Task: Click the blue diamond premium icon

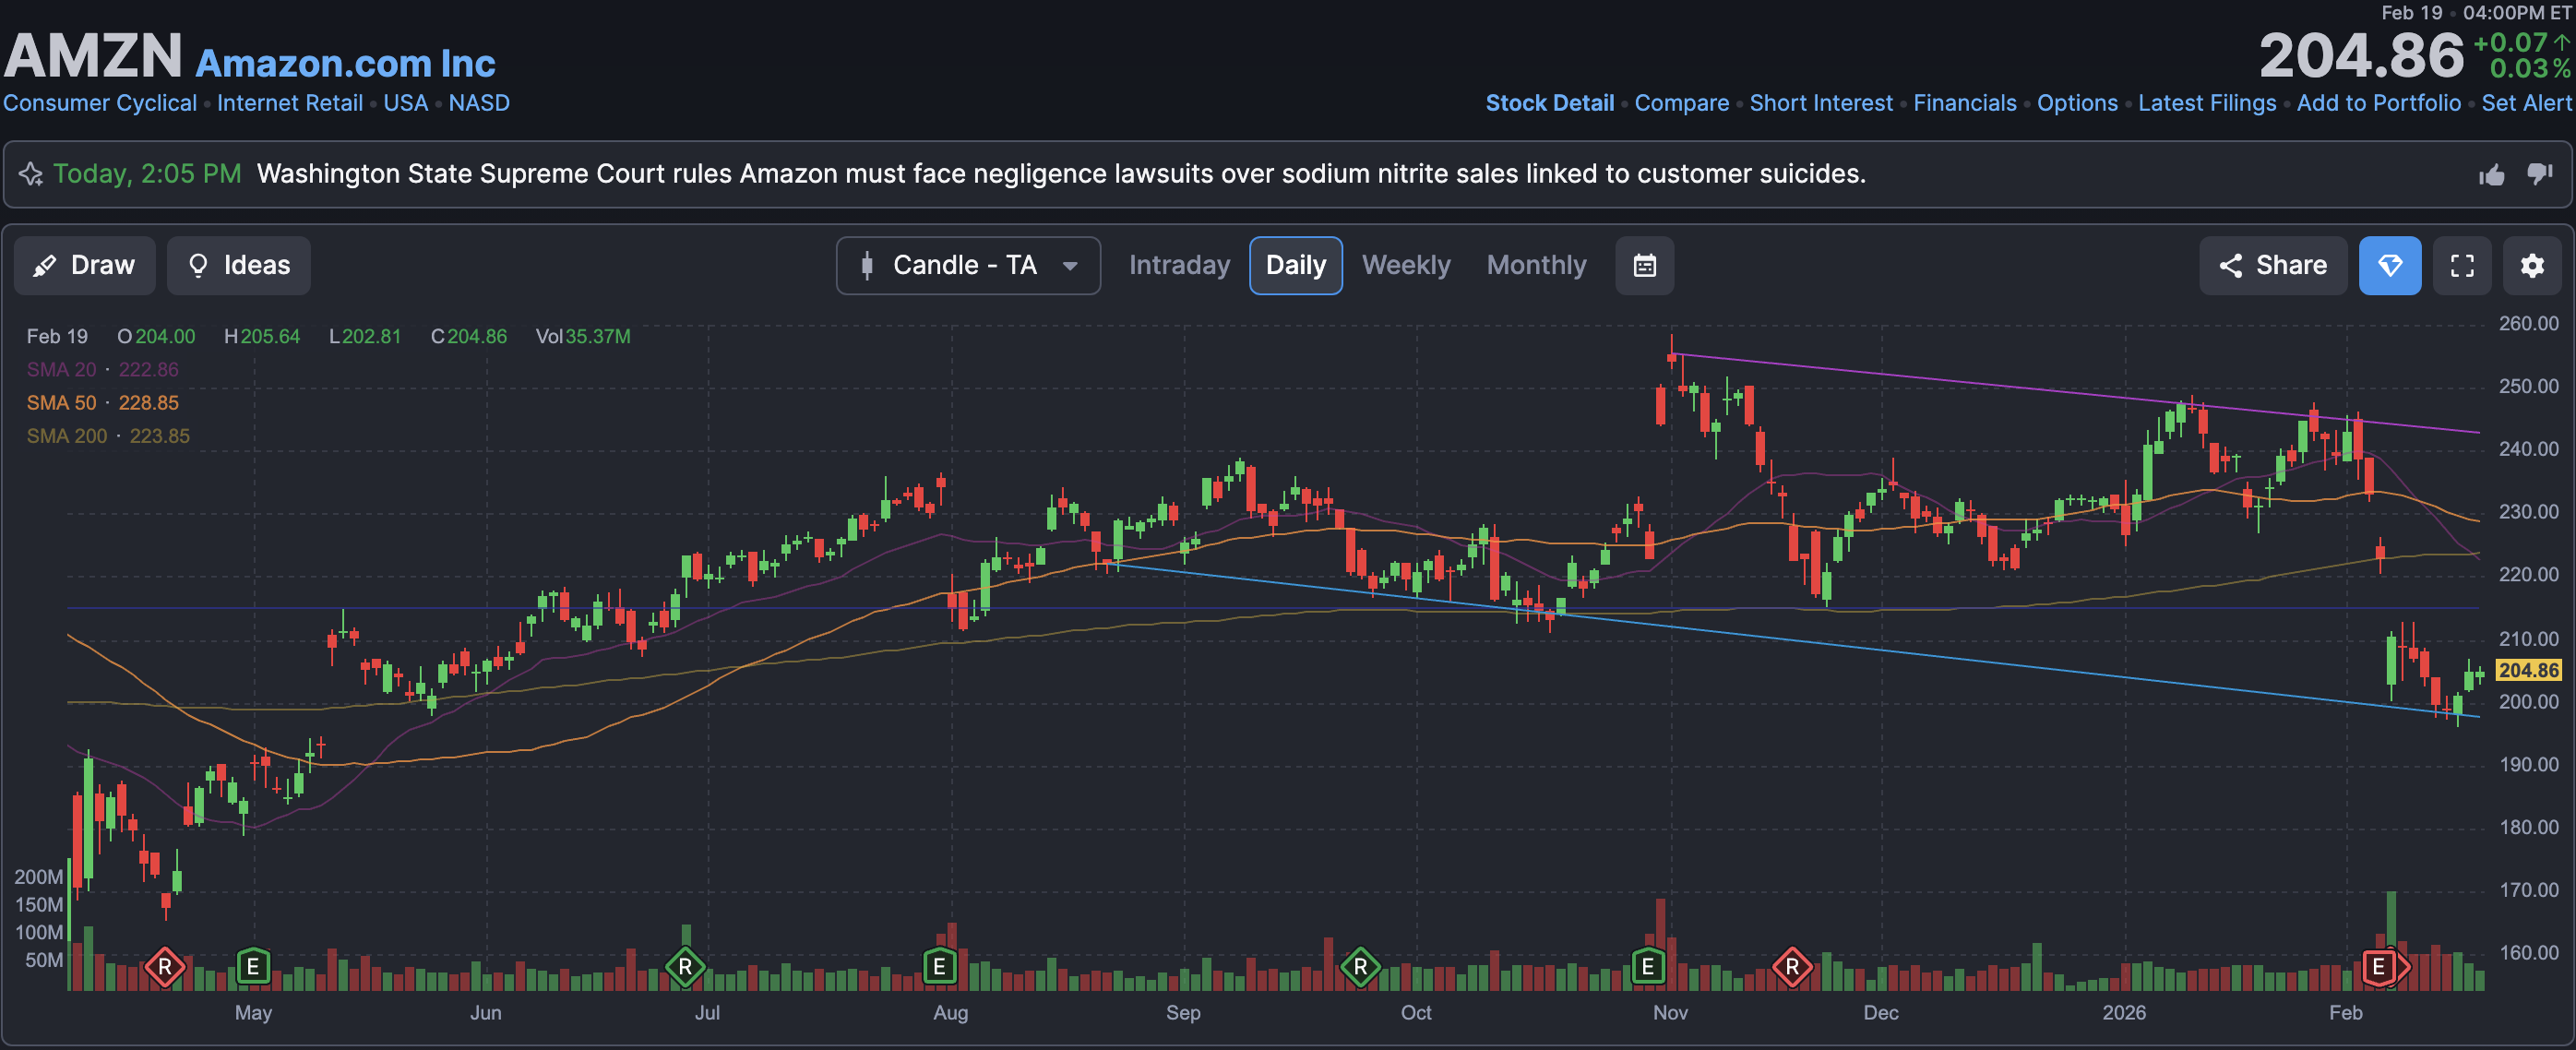Action: pyautogui.click(x=2389, y=265)
